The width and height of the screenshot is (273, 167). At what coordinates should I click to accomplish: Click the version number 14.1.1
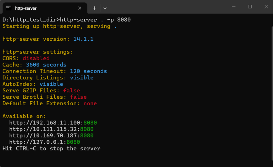click(83, 39)
